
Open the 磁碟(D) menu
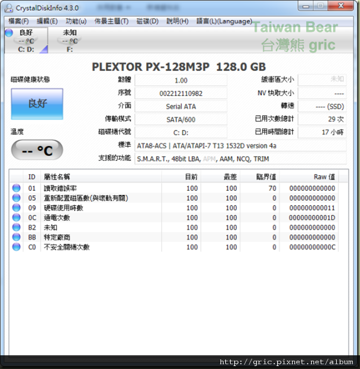click(148, 21)
